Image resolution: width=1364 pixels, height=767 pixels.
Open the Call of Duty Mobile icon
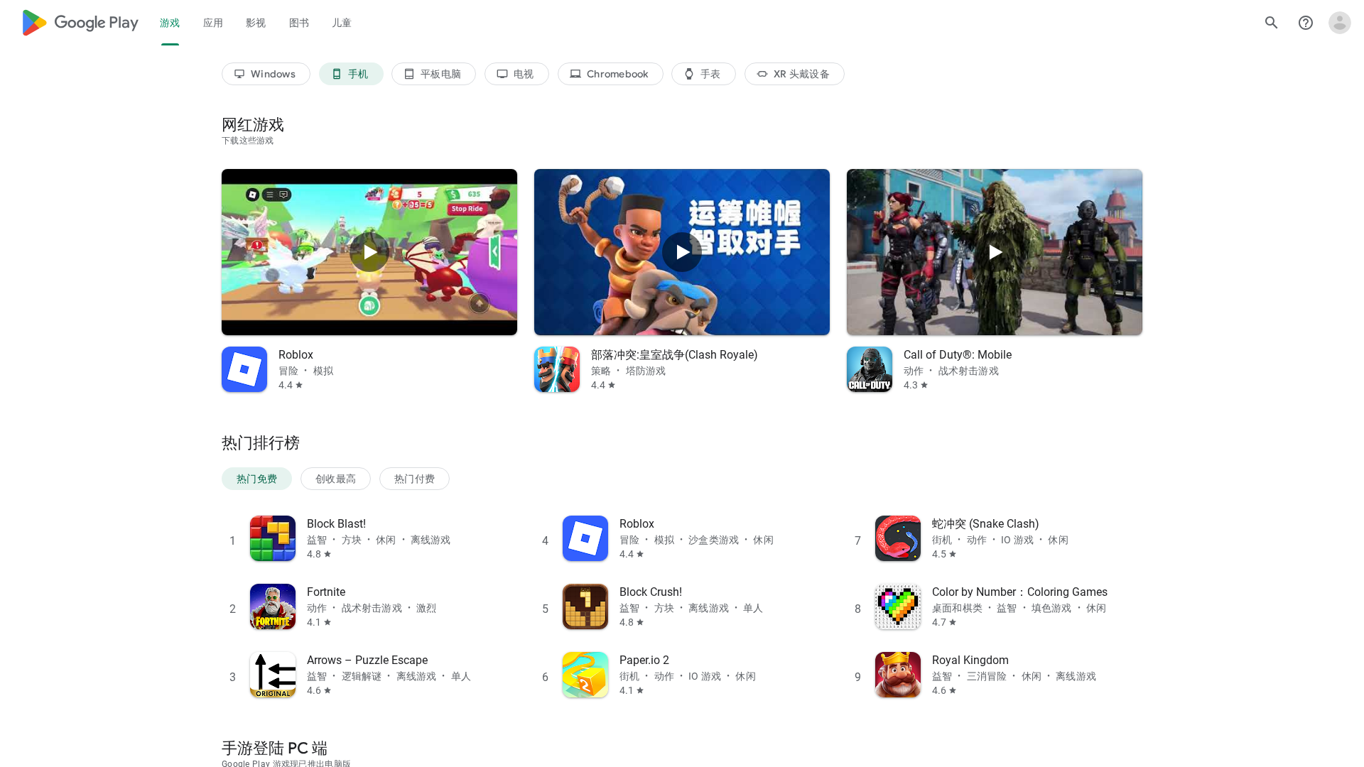point(870,369)
